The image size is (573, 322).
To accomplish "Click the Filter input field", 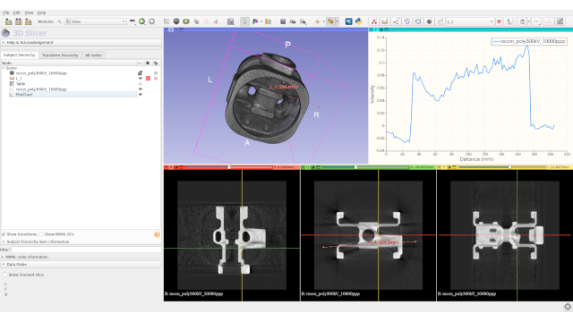I will [86, 250].
